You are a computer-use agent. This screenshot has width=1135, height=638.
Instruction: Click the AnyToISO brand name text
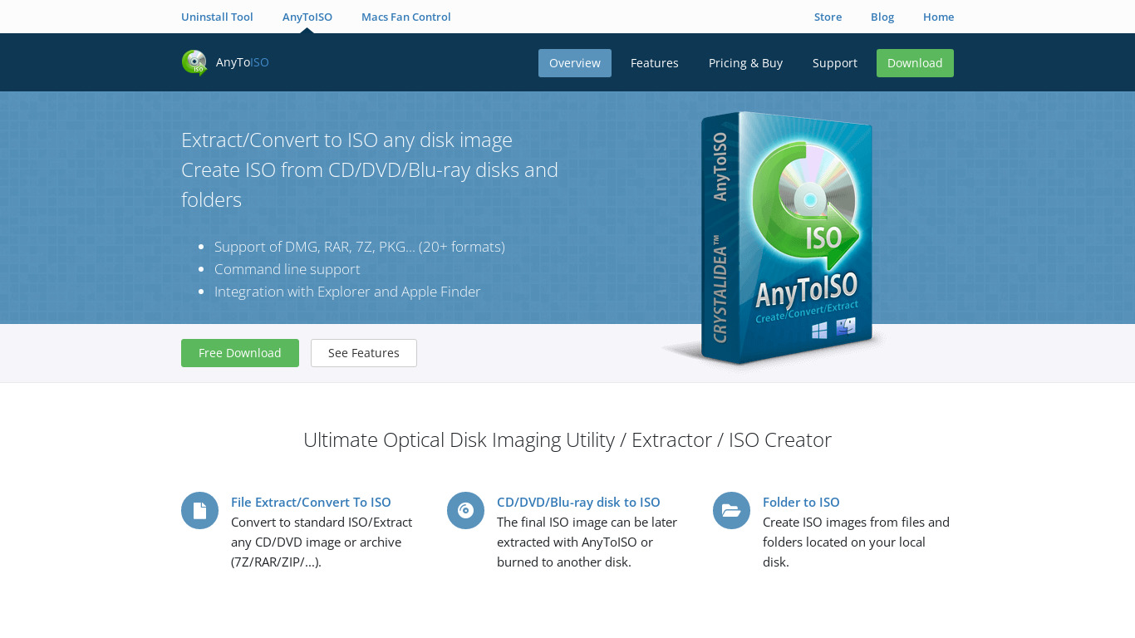[x=242, y=62]
